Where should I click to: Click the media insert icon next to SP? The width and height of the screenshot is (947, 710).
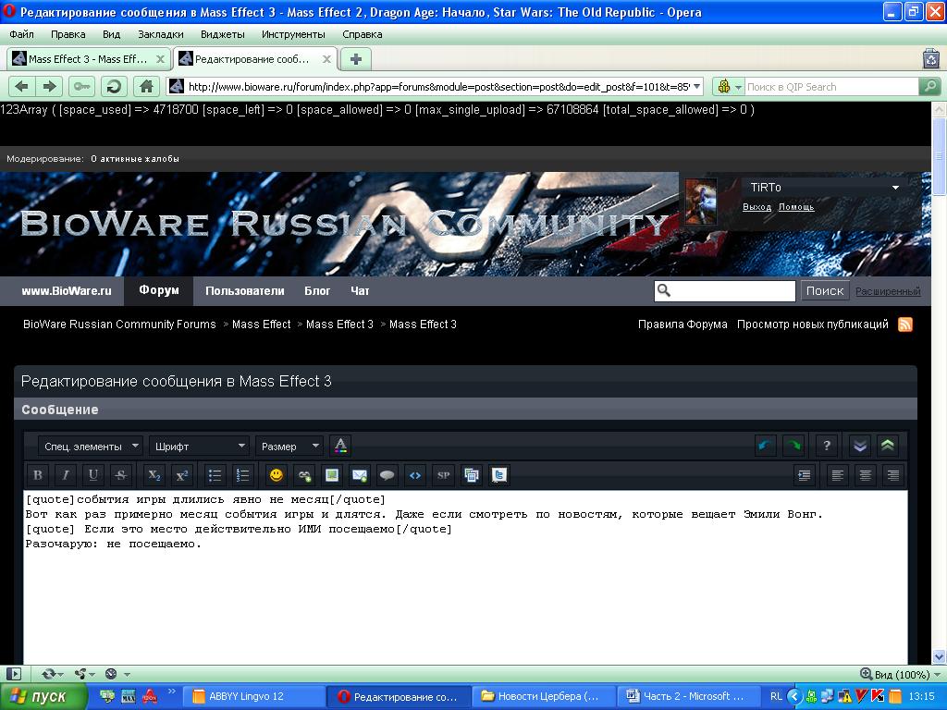click(x=471, y=475)
